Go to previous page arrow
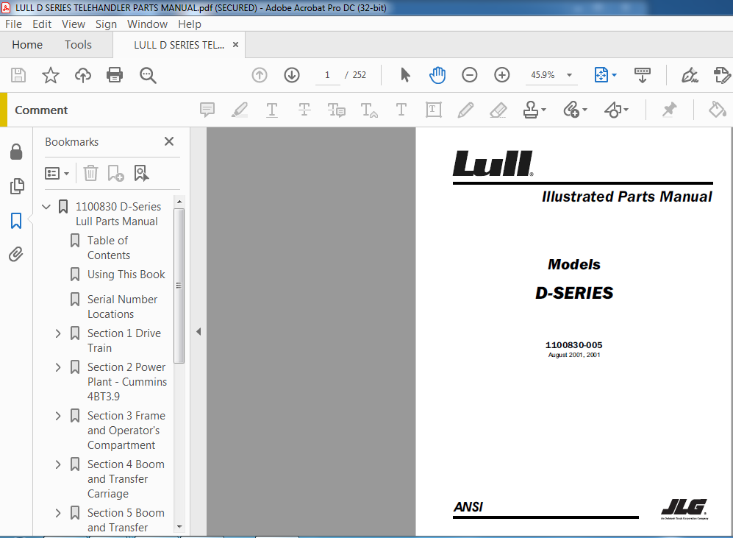This screenshot has width=733, height=538. click(x=260, y=75)
